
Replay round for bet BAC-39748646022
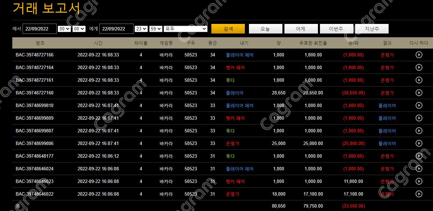(x=419, y=194)
